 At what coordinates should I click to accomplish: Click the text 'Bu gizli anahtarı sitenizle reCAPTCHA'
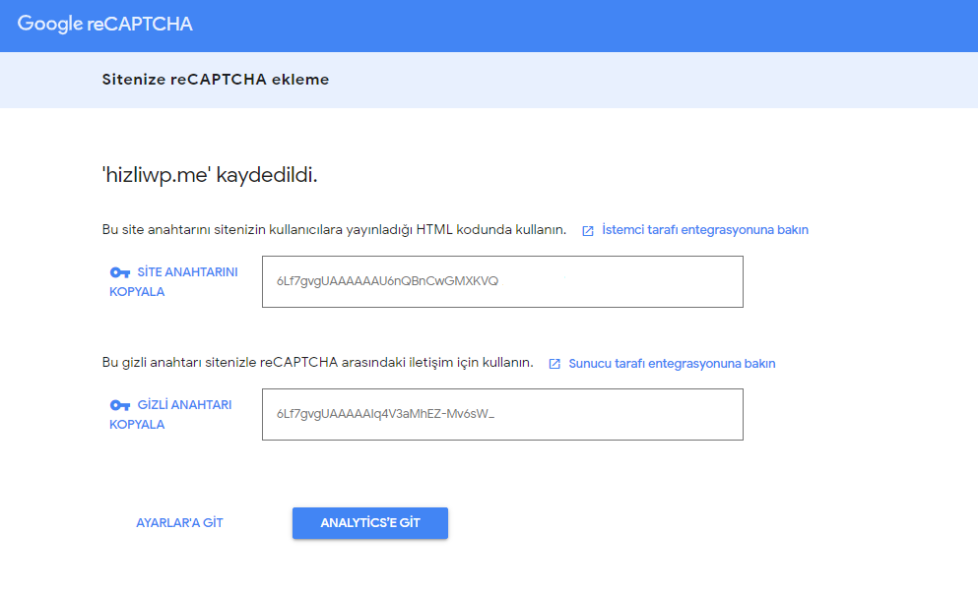point(221,363)
